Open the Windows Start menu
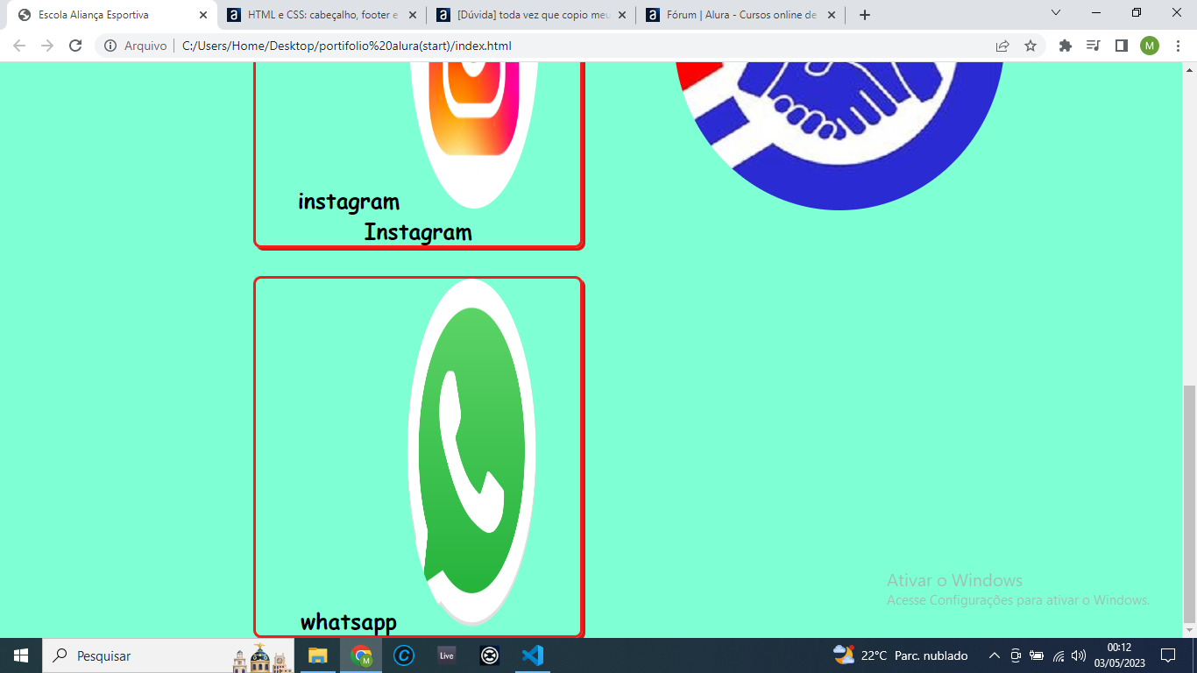Image resolution: width=1197 pixels, height=673 pixels. tap(21, 655)
